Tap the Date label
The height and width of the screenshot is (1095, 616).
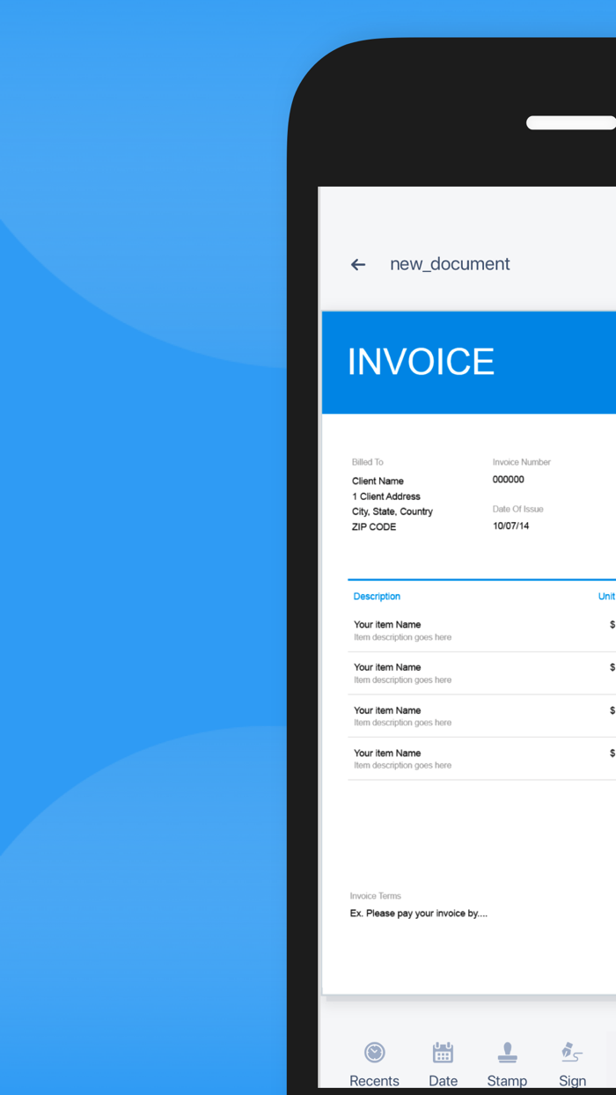(443, 1081)
